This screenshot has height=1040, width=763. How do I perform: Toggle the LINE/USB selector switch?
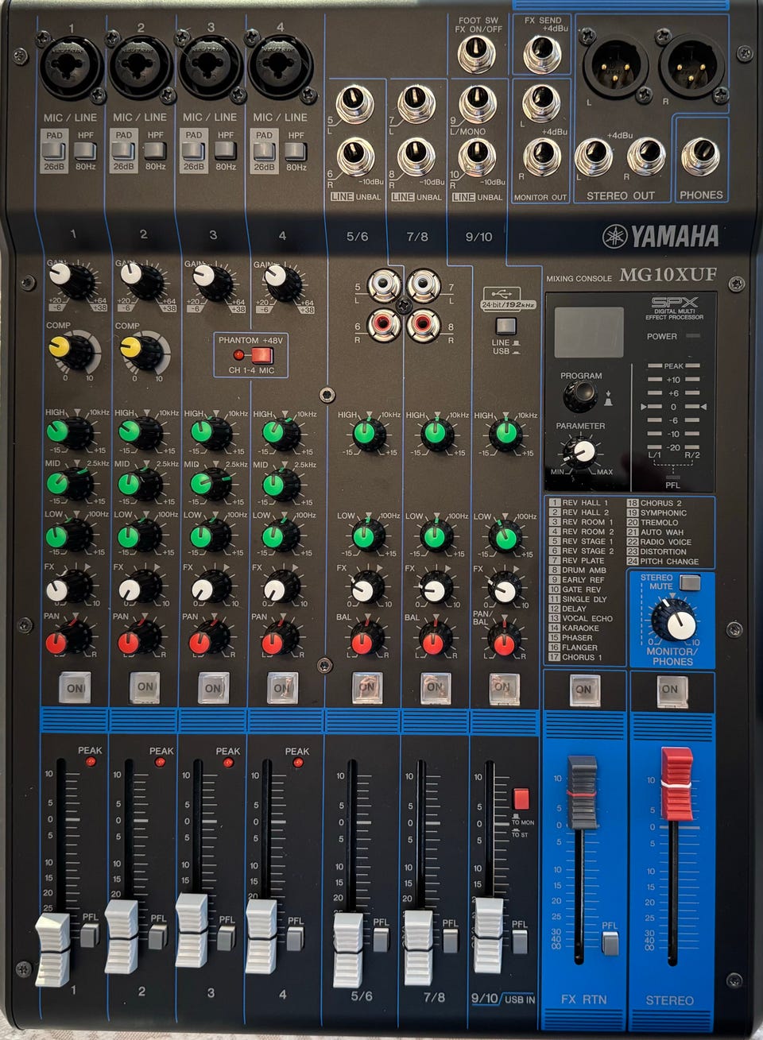pos(505,326)
